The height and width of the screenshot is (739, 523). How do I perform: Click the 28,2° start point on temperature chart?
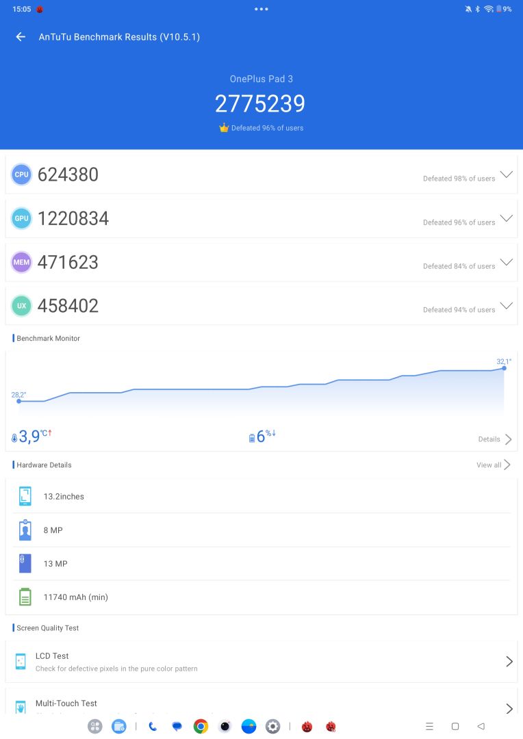point(19,401)
